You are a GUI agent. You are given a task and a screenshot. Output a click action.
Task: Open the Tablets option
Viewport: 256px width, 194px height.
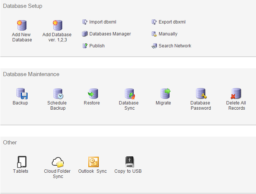tap(21, 162)
